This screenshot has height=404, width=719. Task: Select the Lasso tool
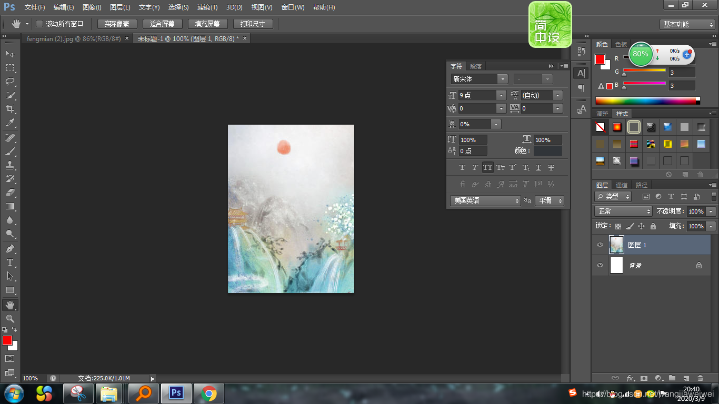coord(10,82)
